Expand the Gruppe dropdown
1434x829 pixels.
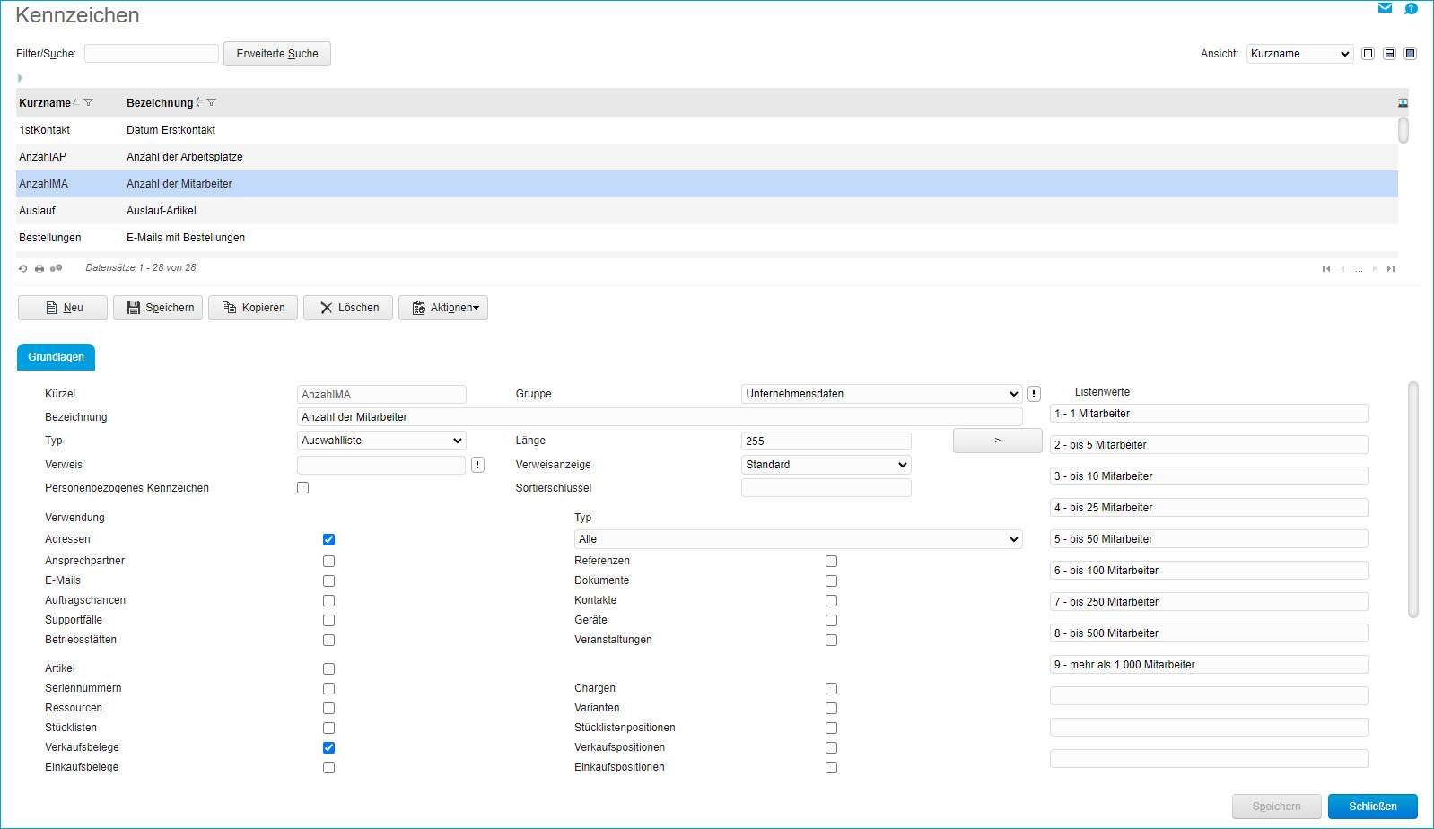coord(881,394)
